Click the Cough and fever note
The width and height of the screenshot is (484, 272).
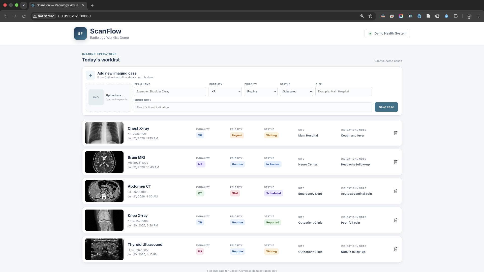353,135
